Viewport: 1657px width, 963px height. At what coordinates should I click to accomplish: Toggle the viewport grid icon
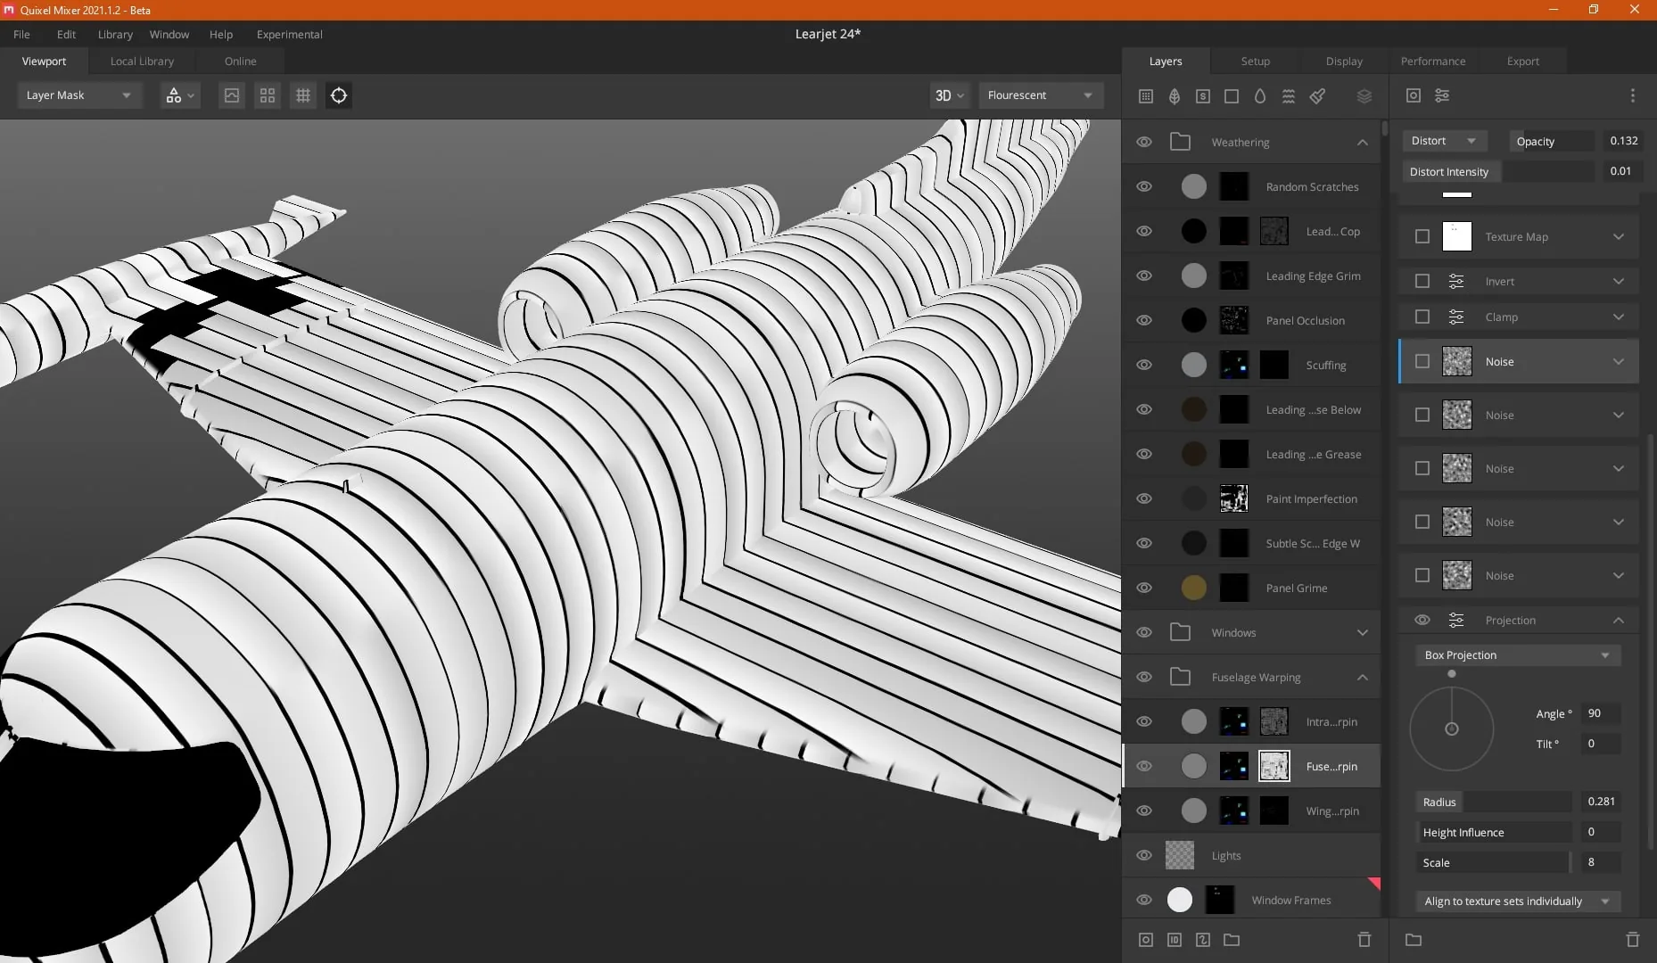[303, 95]
